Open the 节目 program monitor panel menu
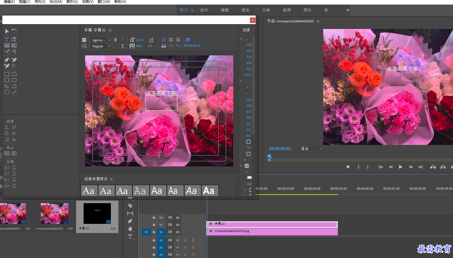 [x=318, y=21]
